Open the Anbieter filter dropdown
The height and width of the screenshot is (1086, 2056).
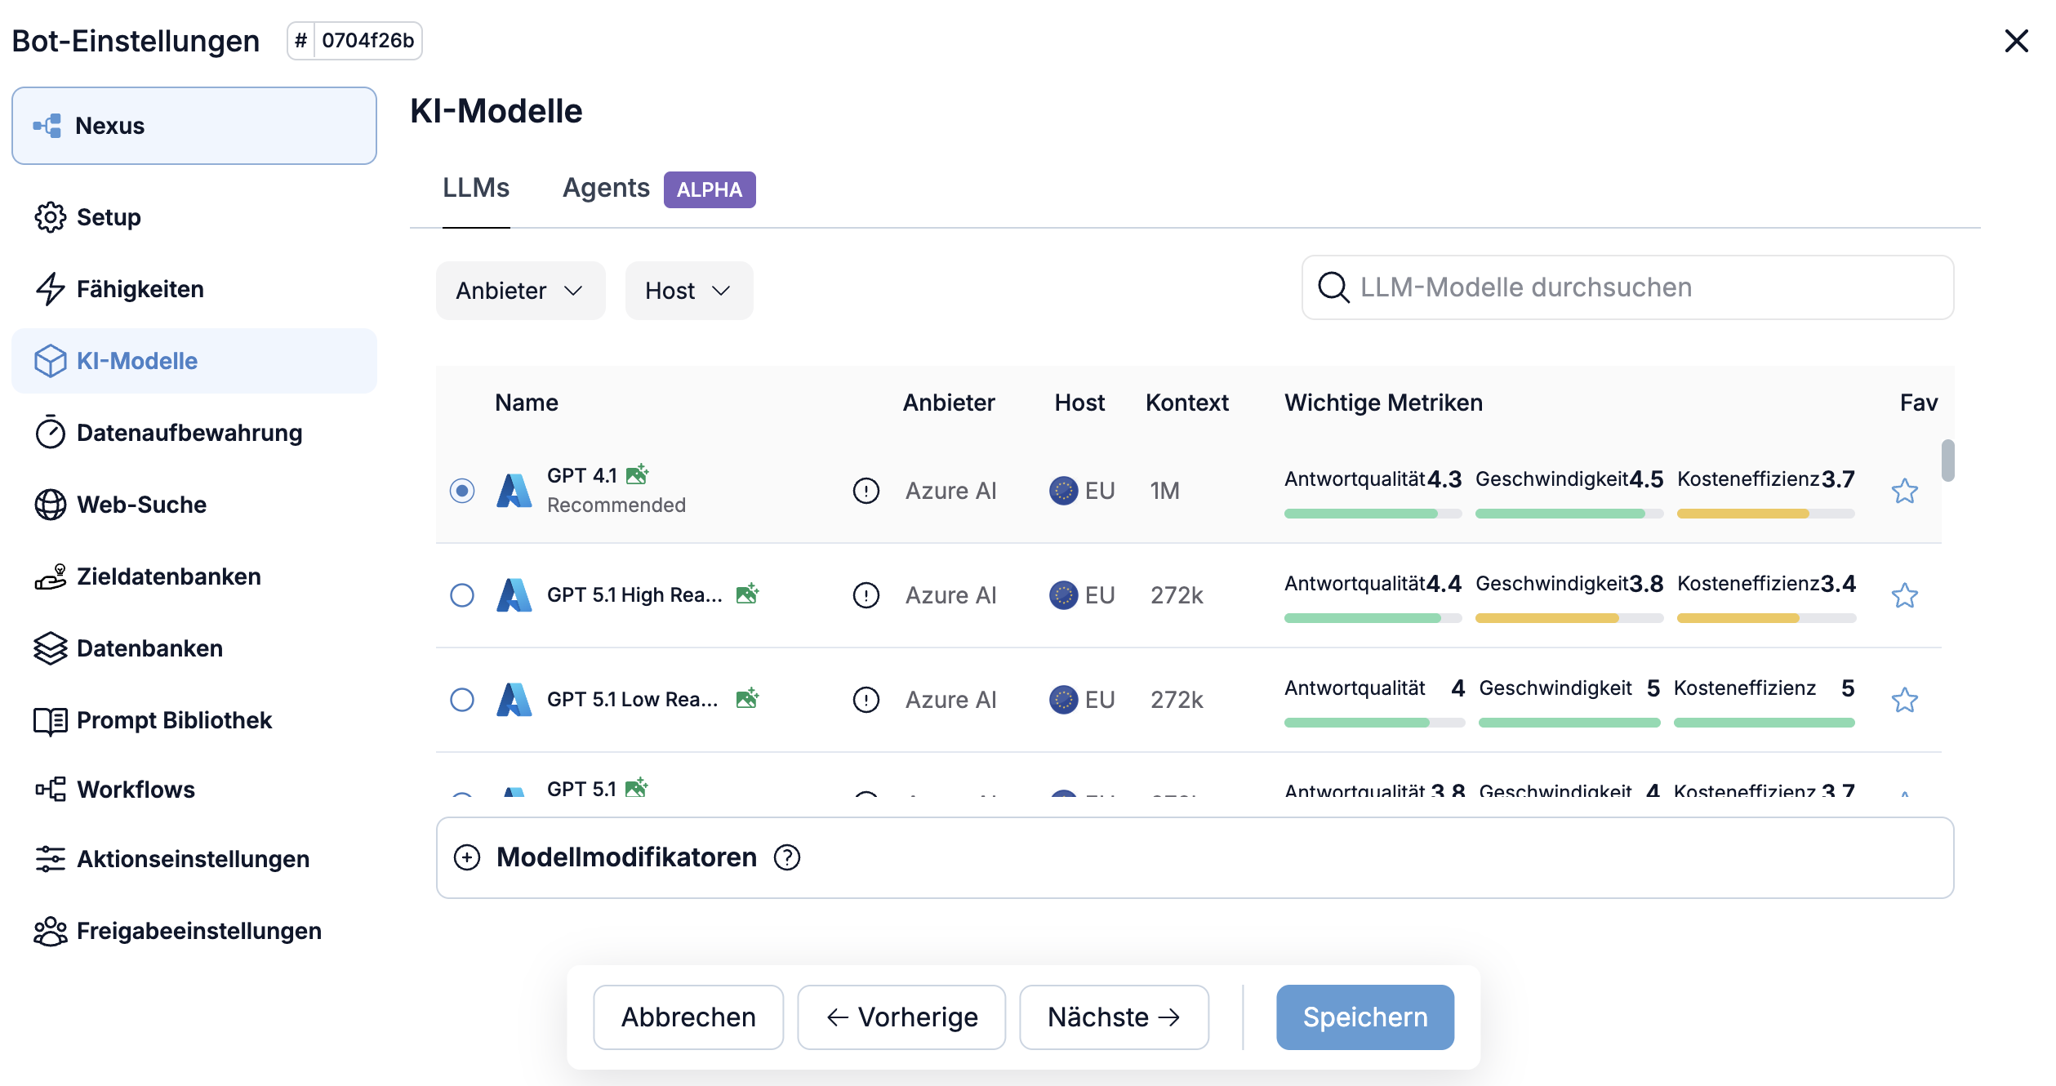point(519,291)
